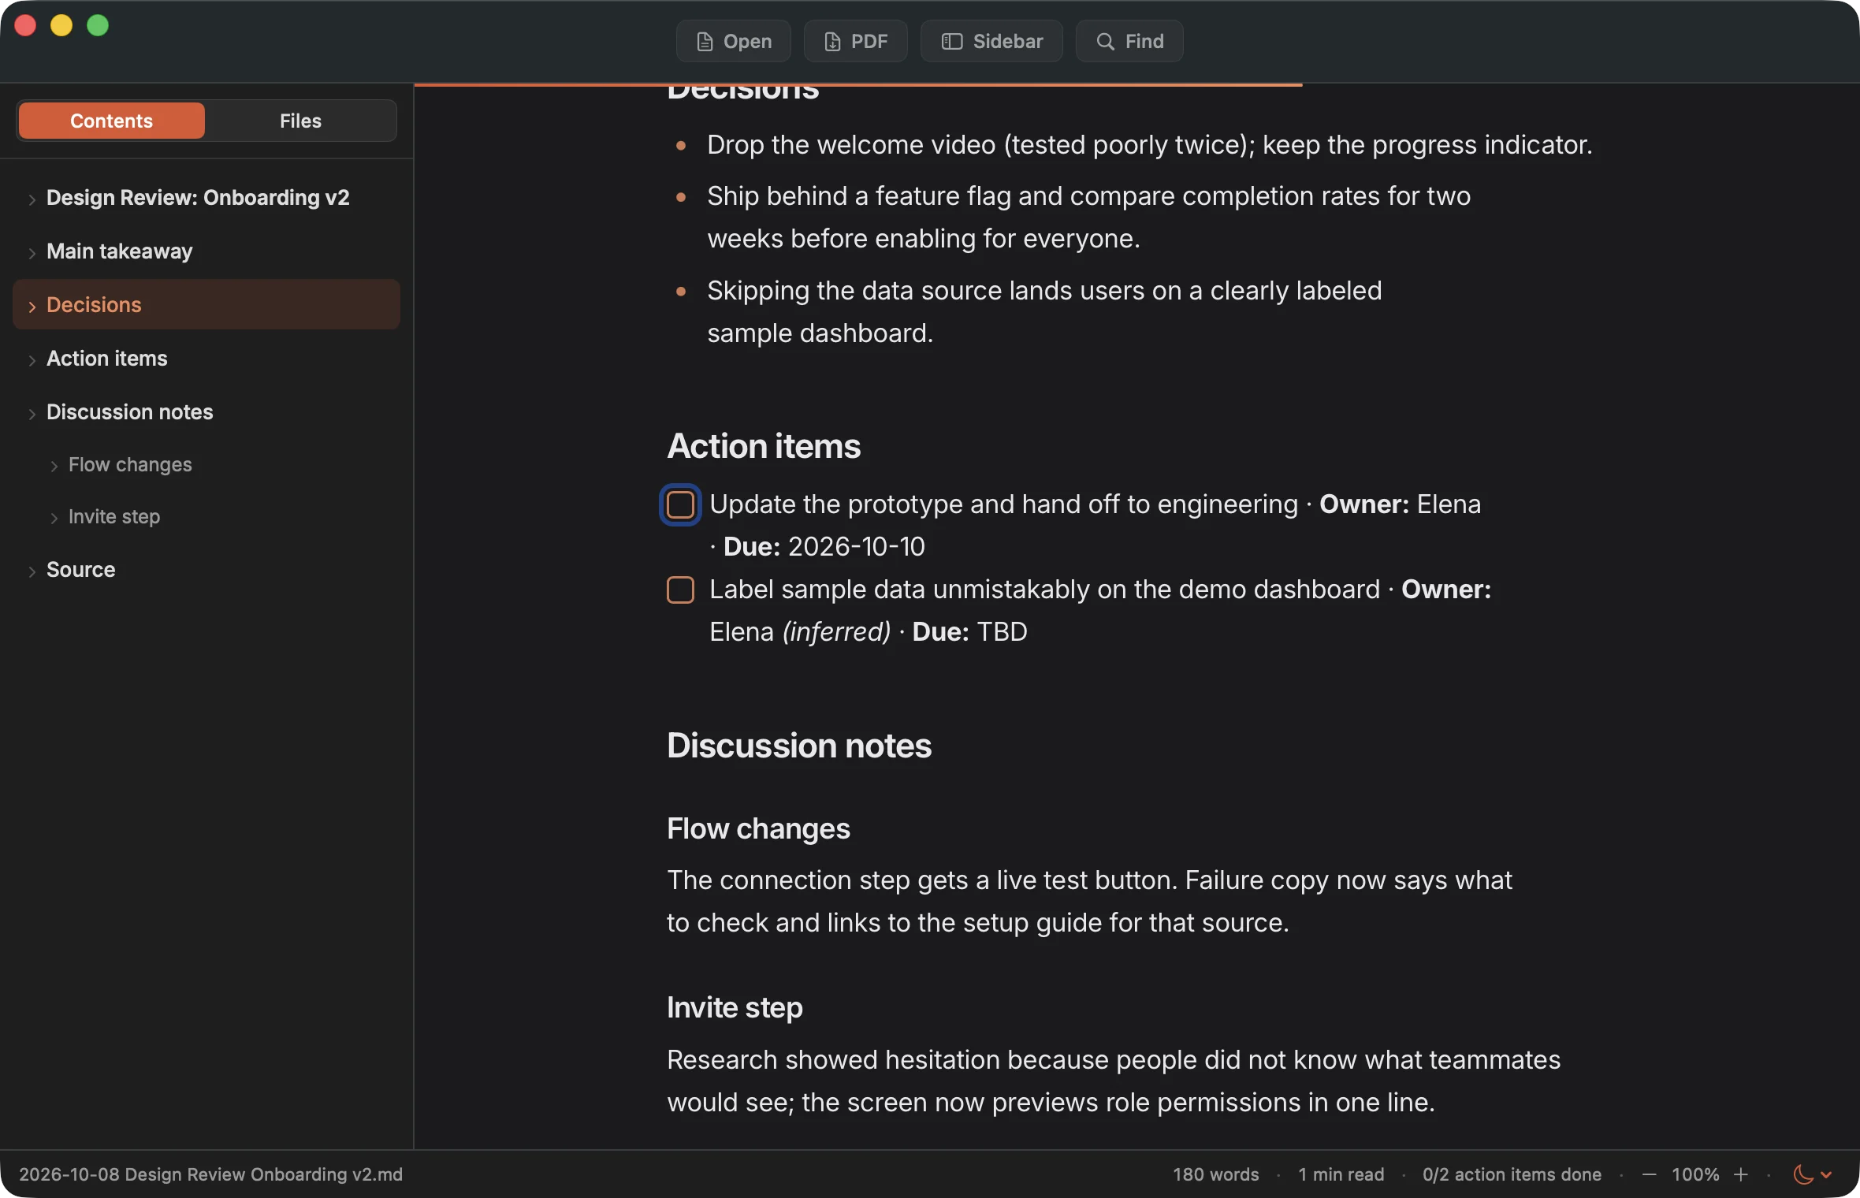This screenshot has width=1860, height=1198.
Task: Expand chevron beside Design Review: Onboarding v2
Action: [32, 199]
